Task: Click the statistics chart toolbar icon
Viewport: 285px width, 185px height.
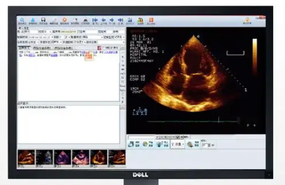Action: 130,20
